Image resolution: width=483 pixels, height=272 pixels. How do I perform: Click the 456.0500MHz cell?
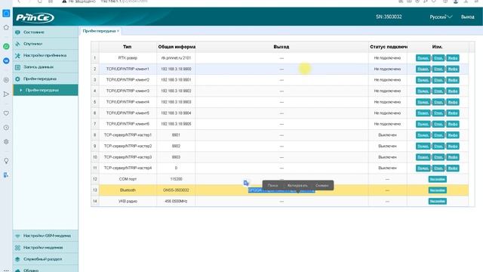click(x=176, y=202)
